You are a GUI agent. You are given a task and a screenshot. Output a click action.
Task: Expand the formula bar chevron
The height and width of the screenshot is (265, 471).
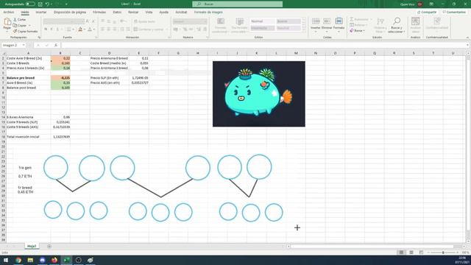coord(468,45)
